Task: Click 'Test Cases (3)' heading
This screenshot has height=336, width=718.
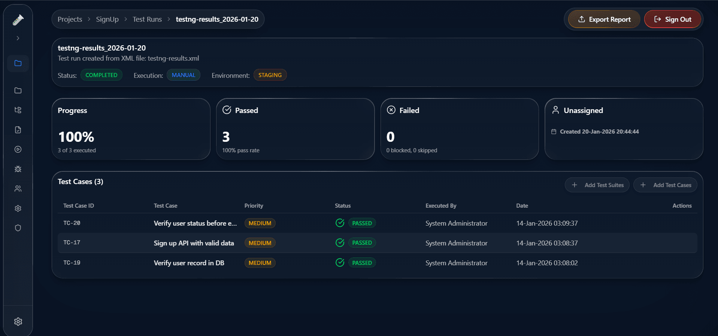Action: pyautogui.click(x=81, y=181)
